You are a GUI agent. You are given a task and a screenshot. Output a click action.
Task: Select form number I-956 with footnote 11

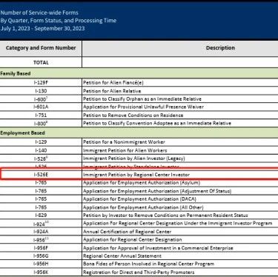[x=41, y=240]
